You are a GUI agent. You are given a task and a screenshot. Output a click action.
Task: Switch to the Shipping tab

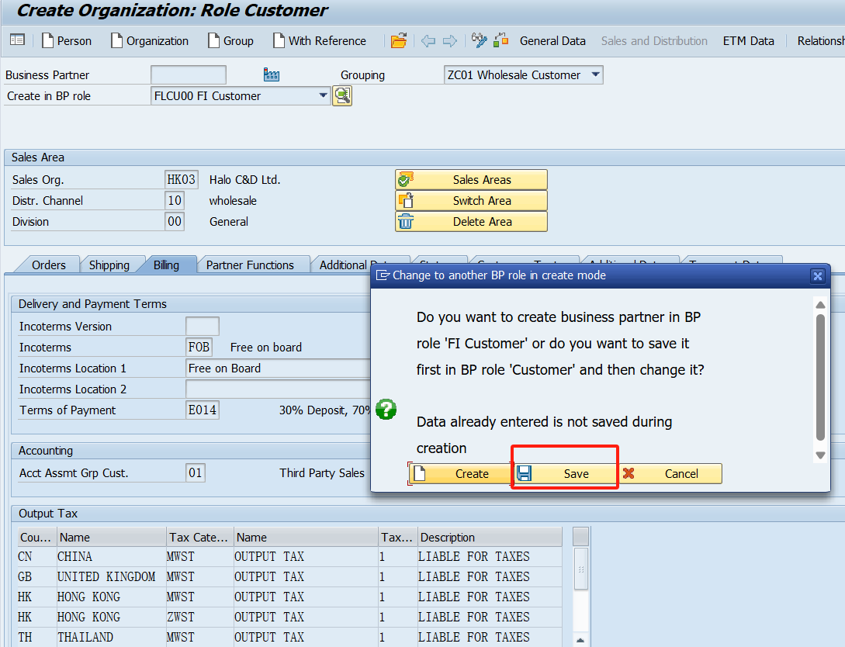tap(109, 265)
